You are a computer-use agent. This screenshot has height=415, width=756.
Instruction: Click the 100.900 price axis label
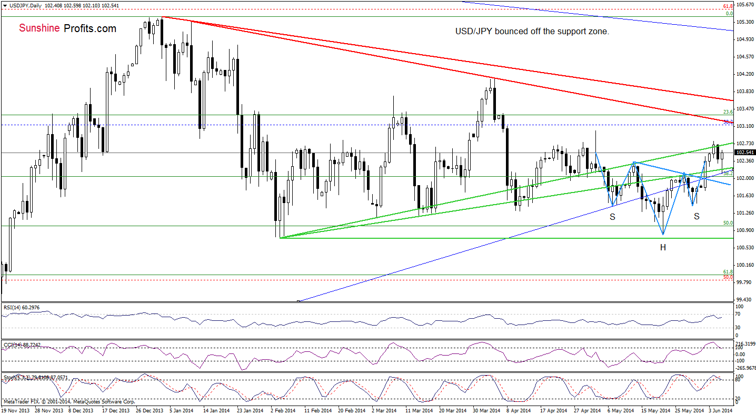[745, 230]
